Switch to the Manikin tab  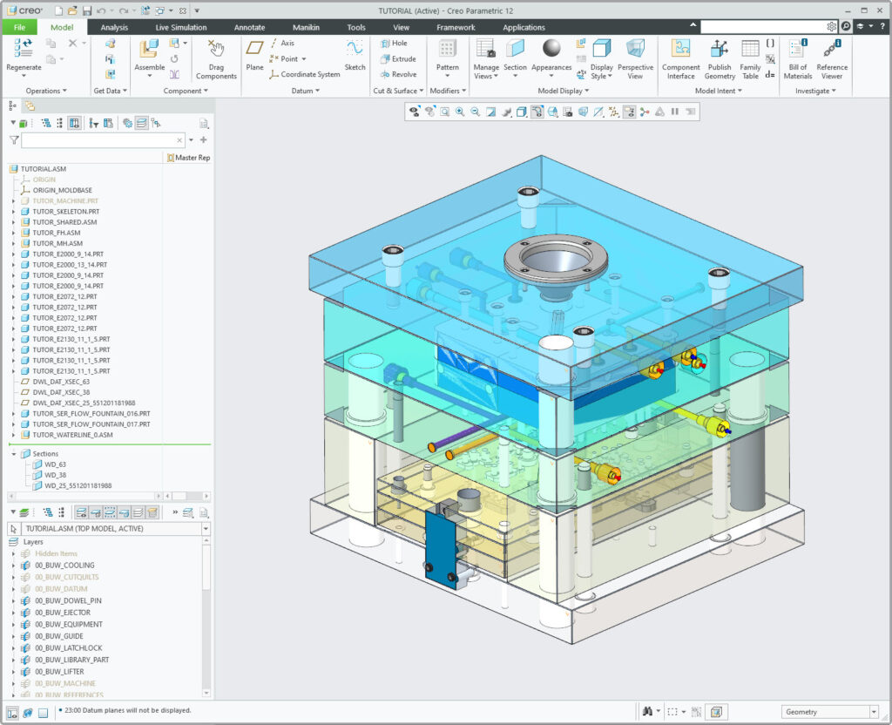tap(306, 27)
